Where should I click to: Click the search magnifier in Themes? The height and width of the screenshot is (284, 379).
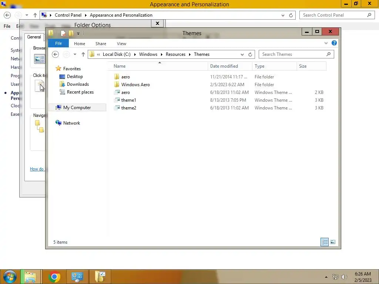click(x=329, y=54)
